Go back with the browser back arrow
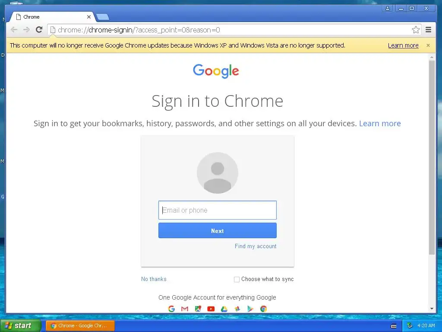Screen dimensions: 442x332 (x=14, y=30)
